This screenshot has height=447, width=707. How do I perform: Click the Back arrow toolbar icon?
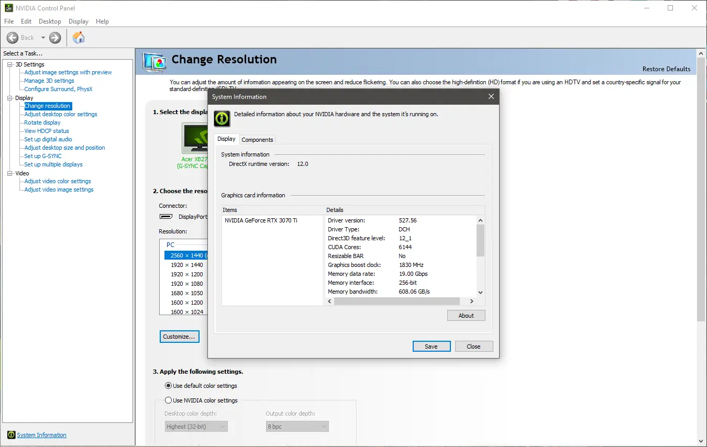click(13, 38)
